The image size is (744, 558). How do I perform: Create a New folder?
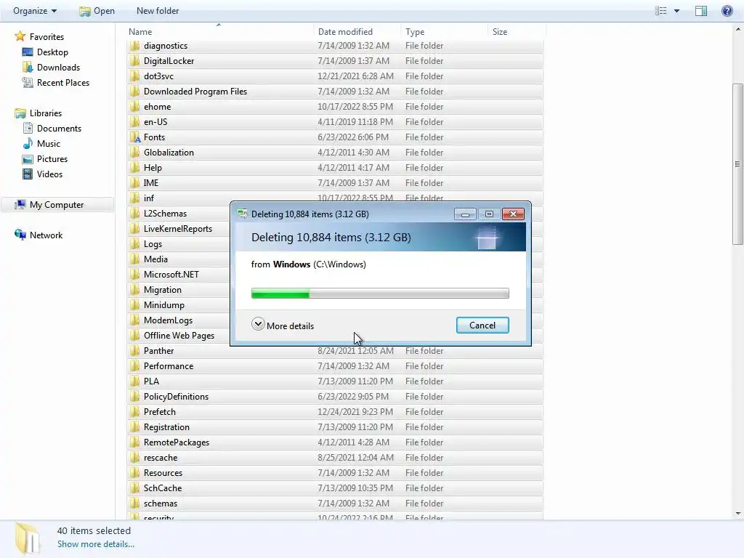[x=158, y=10]
